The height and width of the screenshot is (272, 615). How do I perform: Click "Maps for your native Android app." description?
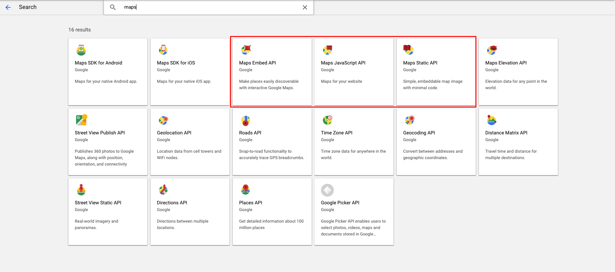click(x=106, y=81)
